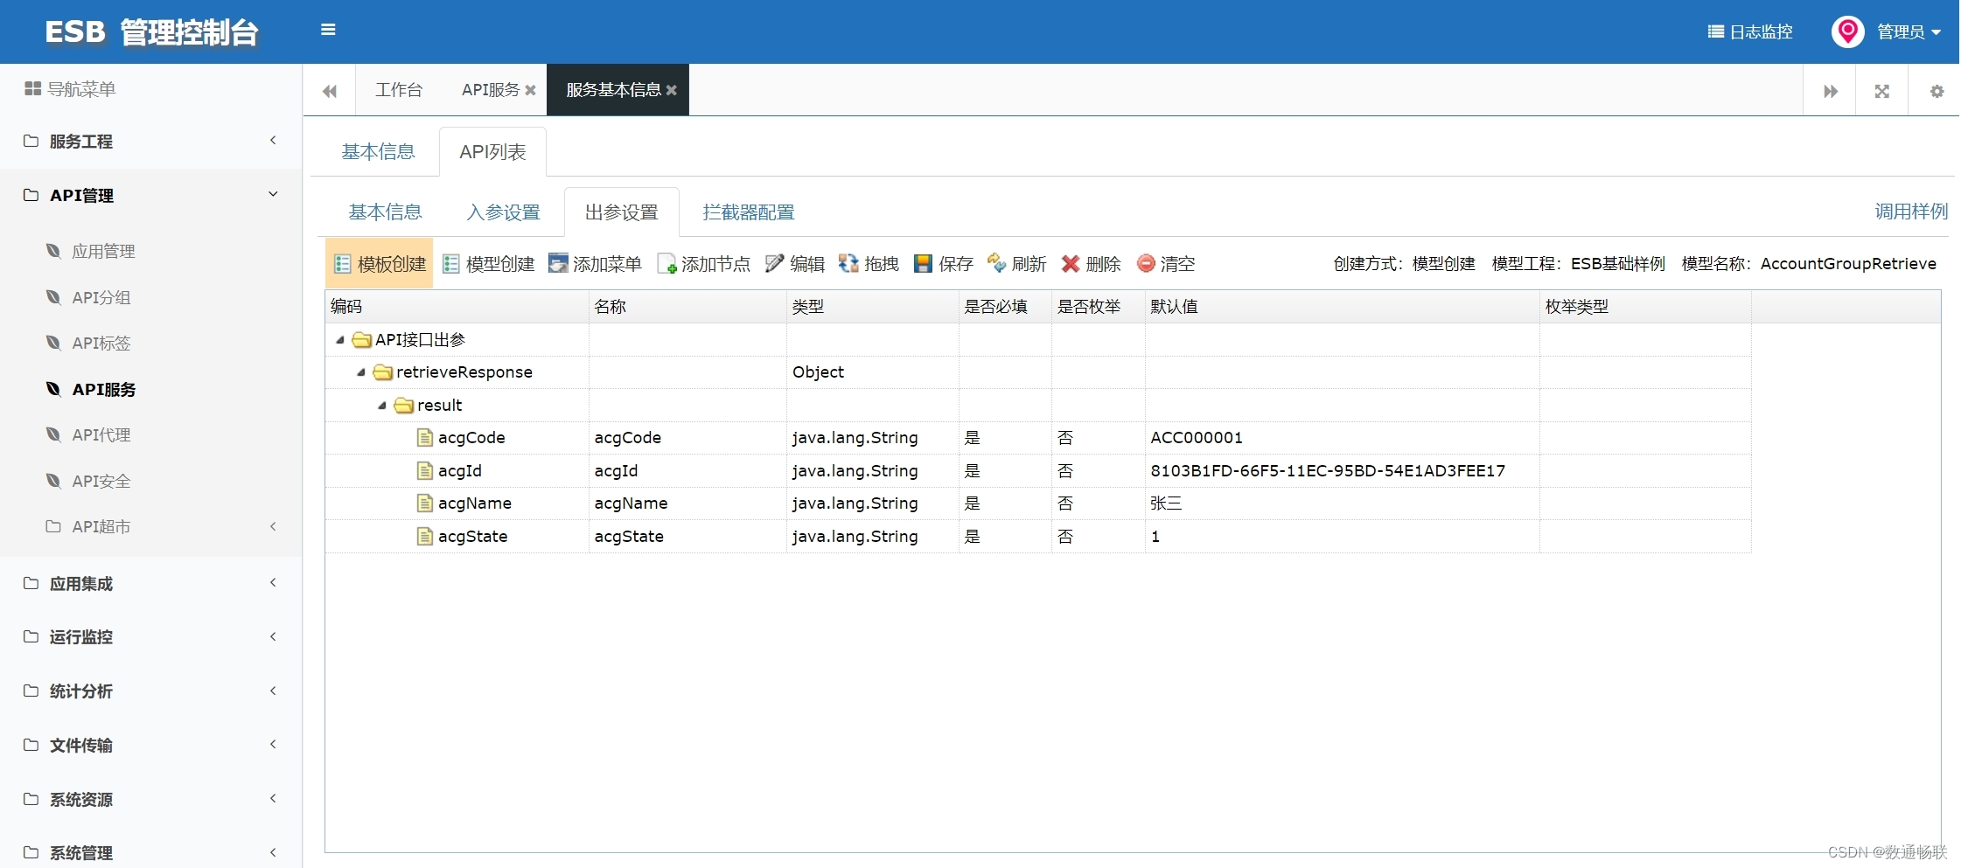Collapse the retrieveResponse tree node
The width and height of the screenshot is (1961, 868).
[361, 372]
